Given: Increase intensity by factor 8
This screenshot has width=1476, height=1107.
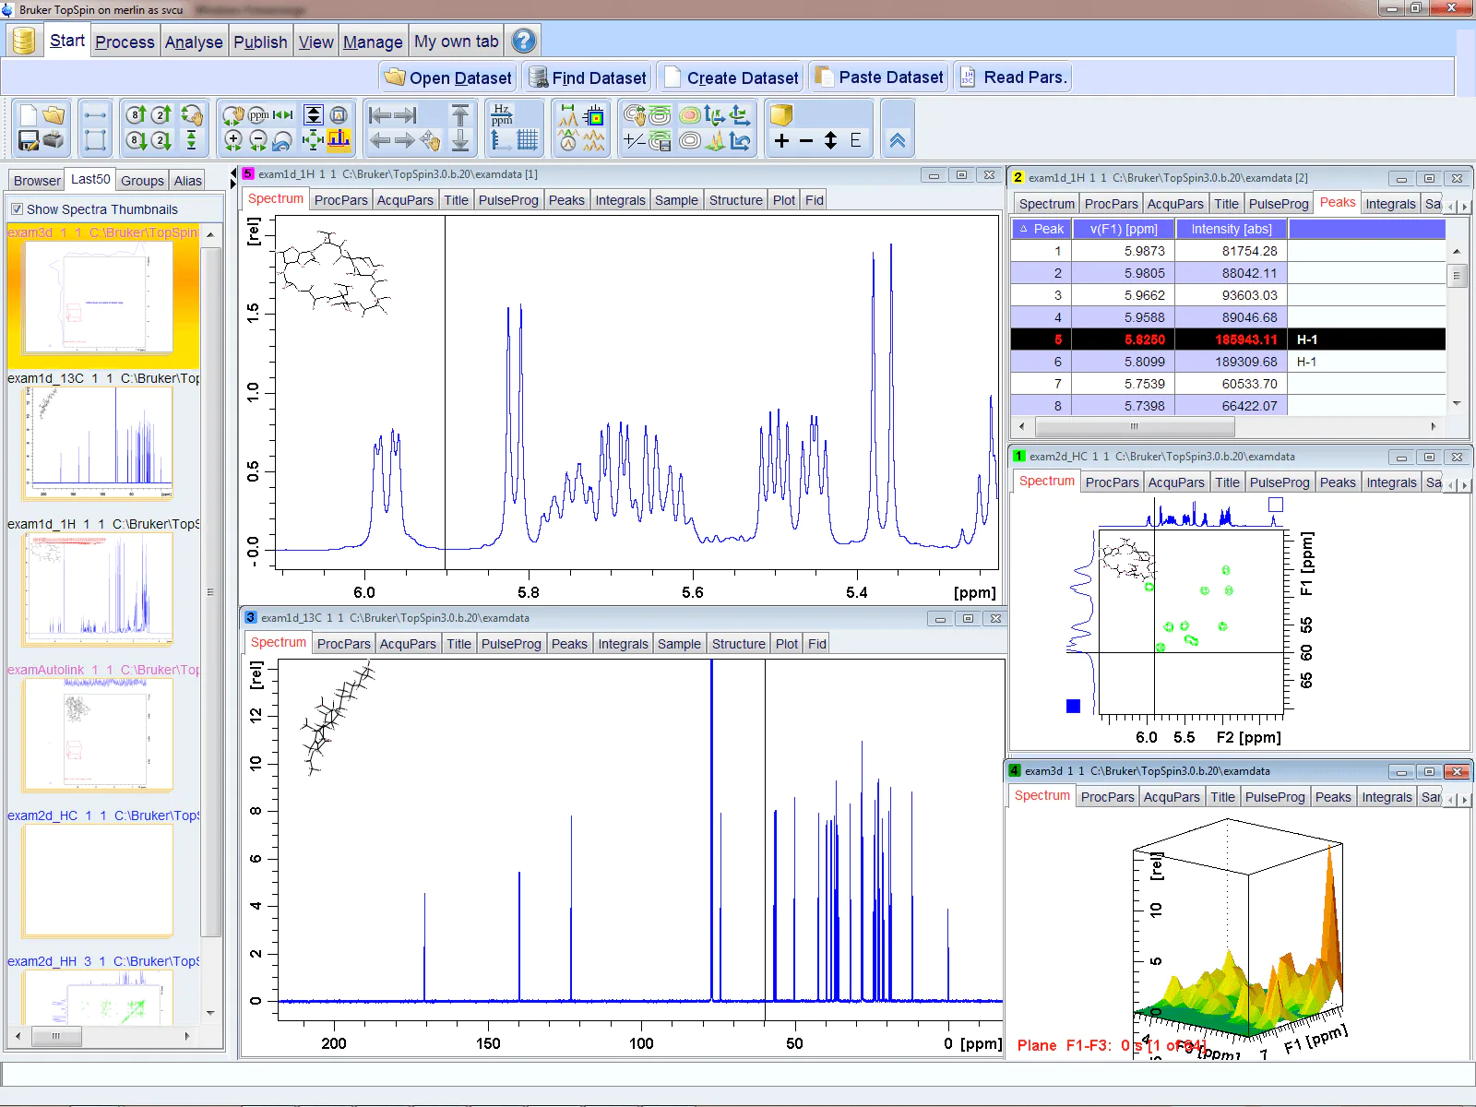Looking at the screenshot, I should [x=137, y=115].
